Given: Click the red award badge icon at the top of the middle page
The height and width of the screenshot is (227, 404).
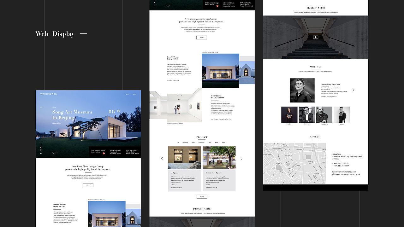Looking at the screenshot, I should (217, 6).
